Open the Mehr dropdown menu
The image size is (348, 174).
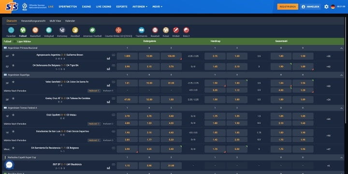tap(158, 7)
